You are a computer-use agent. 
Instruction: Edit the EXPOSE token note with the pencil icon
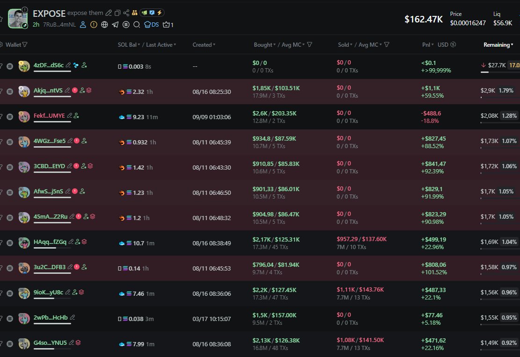click(109, 13)
